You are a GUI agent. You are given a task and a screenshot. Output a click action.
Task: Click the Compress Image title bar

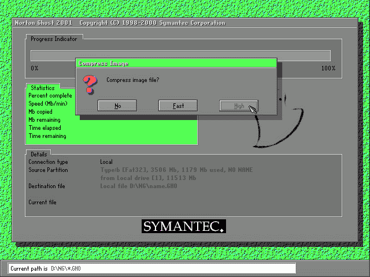pos(176,63)
